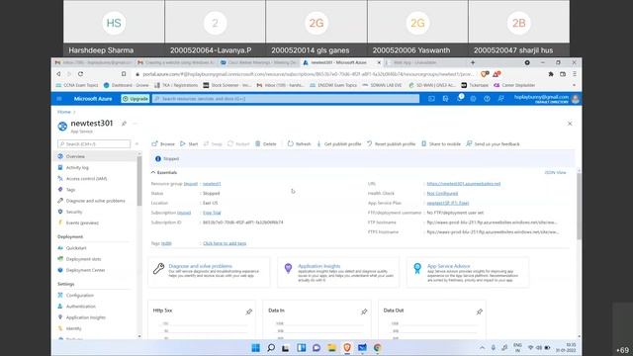Pin the Data Out chart
This screenshot has width=633, height=356.
[x=479, y=311]
